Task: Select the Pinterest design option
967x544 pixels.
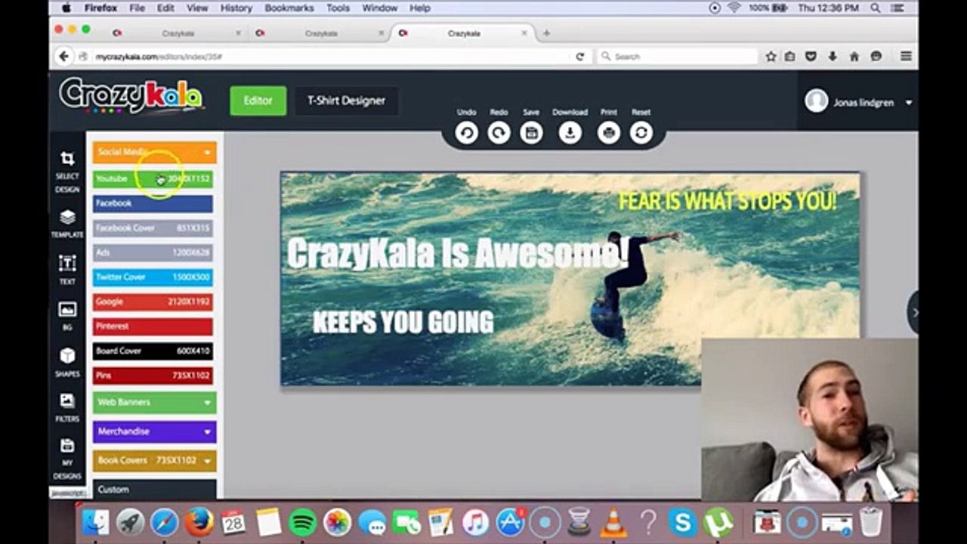Action: [x=153, y=326]
